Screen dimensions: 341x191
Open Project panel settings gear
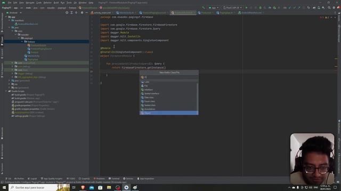point(82,13)
